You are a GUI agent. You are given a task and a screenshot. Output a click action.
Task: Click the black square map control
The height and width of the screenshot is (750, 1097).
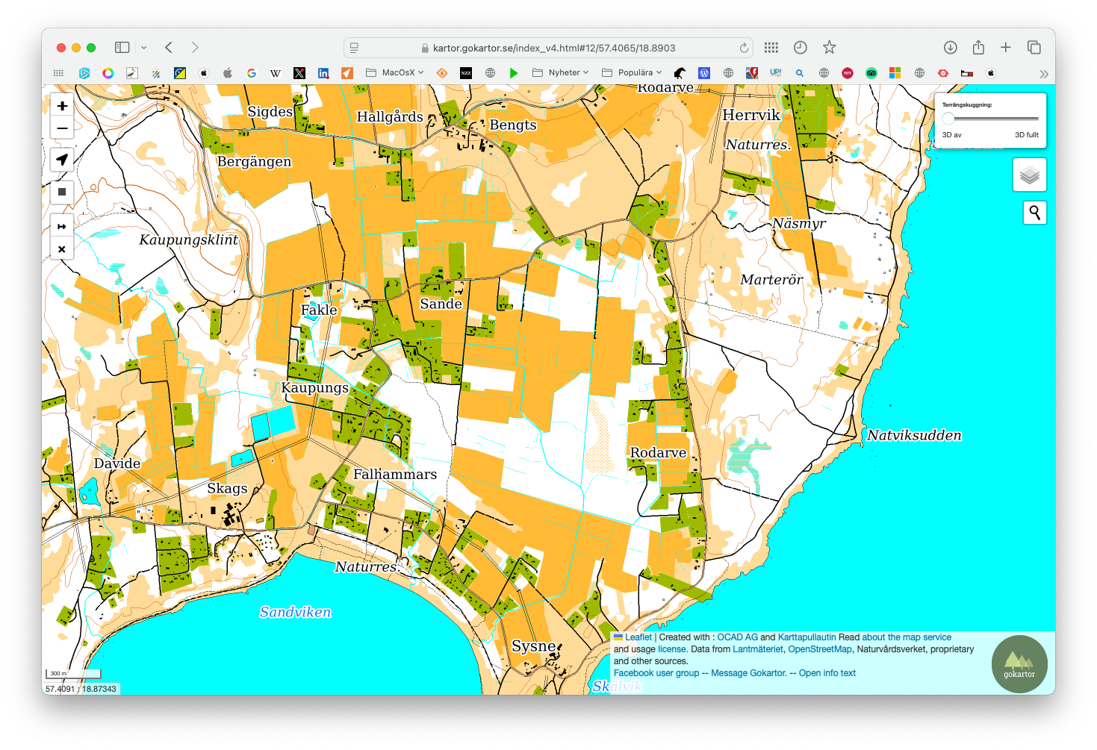point(62,192)
